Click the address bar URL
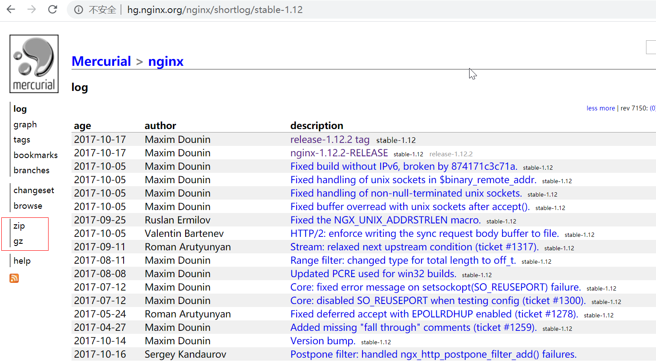Screen dimensions: 656x362 click(215, 10)
